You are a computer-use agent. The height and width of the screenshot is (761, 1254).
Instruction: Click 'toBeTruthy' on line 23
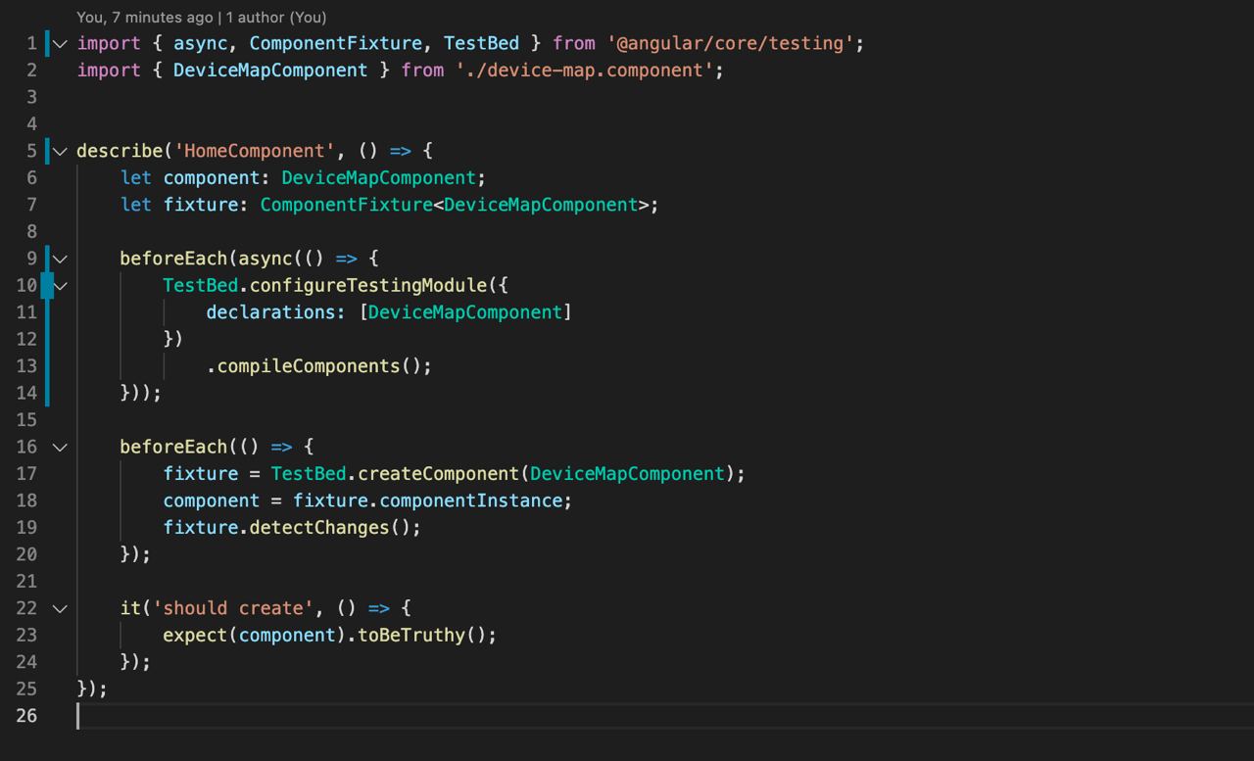tap(411, 636)
